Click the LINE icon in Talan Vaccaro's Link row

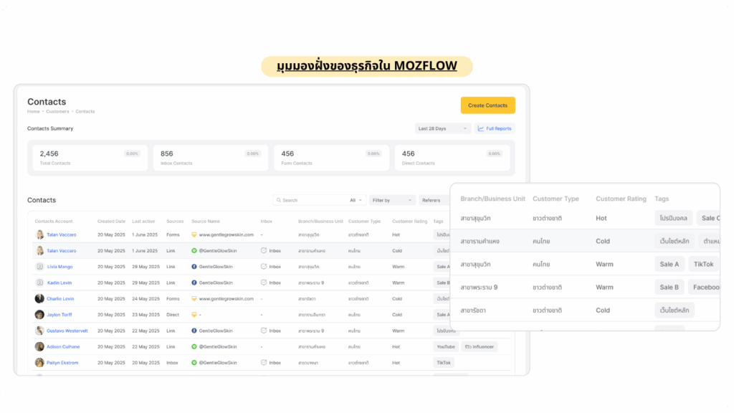pyautogui.click(x=194, y=250)
